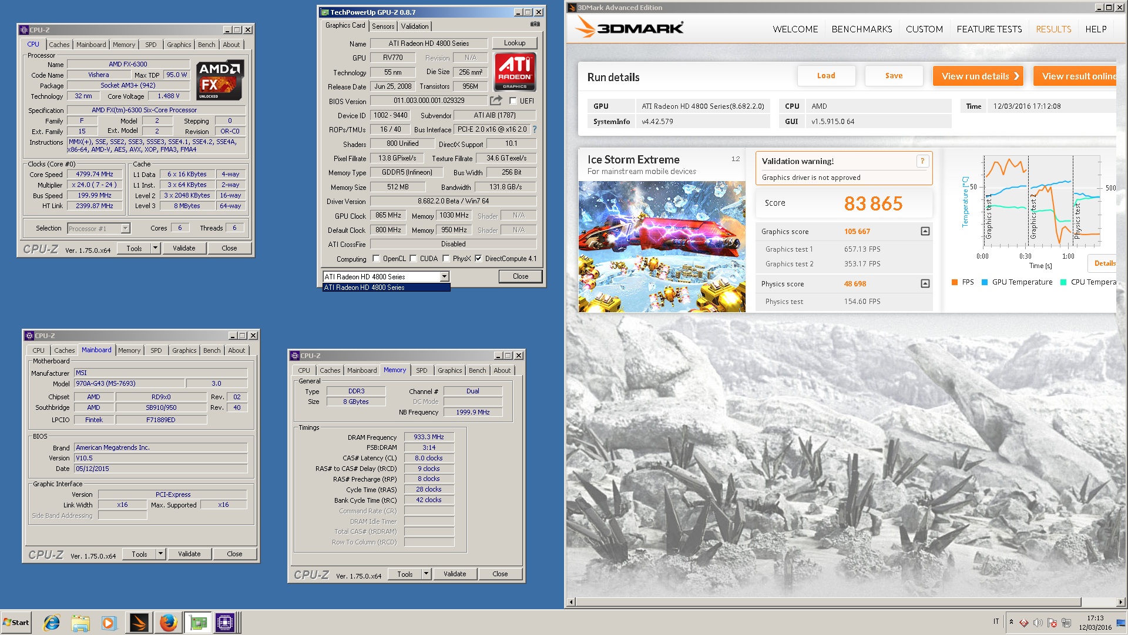Click the GPU-Z BIOS share/export icon
Image resolution: width=1128 pixels, height=635 pixels.
tap(496, 101)
